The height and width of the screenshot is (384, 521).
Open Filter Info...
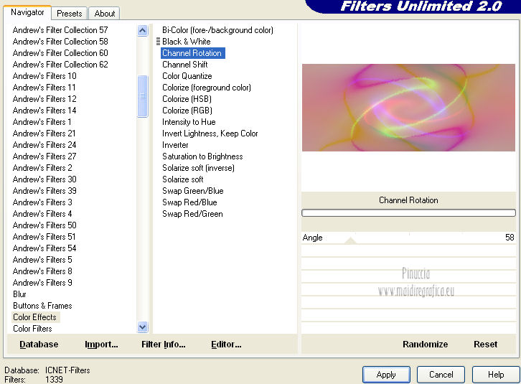click(x=164, y=344)
